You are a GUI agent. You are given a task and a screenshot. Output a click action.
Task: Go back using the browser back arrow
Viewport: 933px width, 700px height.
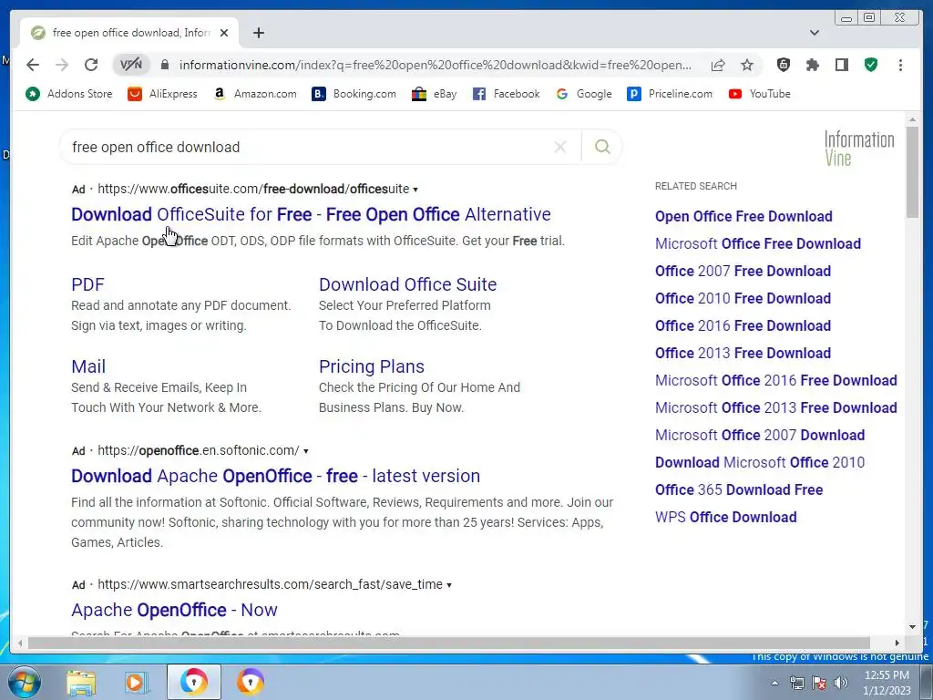[x=33, y=65]
